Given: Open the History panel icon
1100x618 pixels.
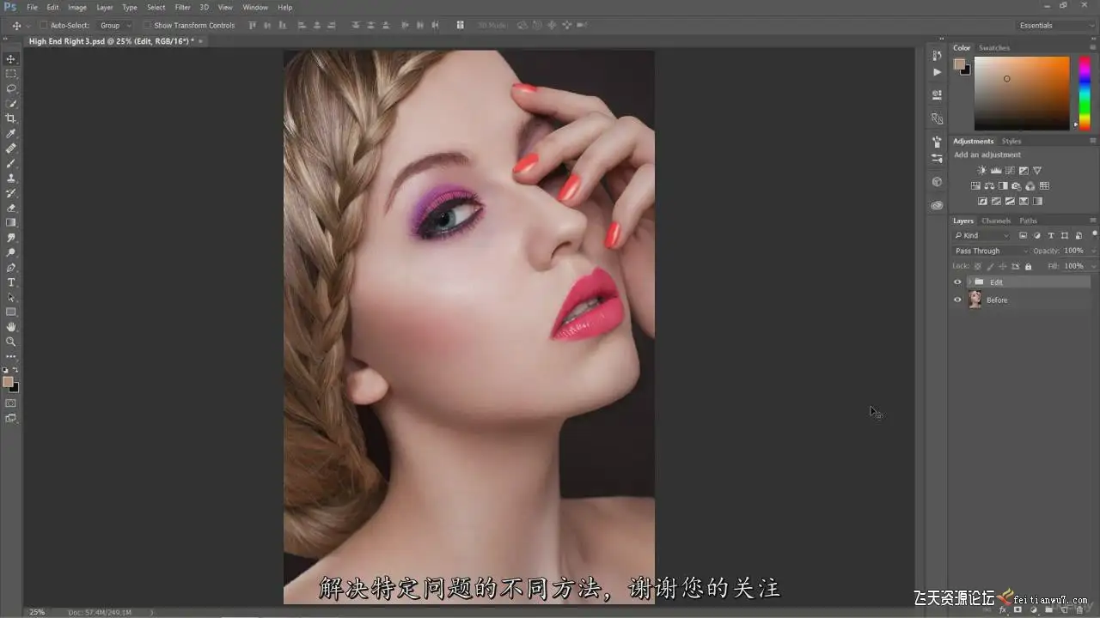Looking at the screenshot, I should (937, 55).
